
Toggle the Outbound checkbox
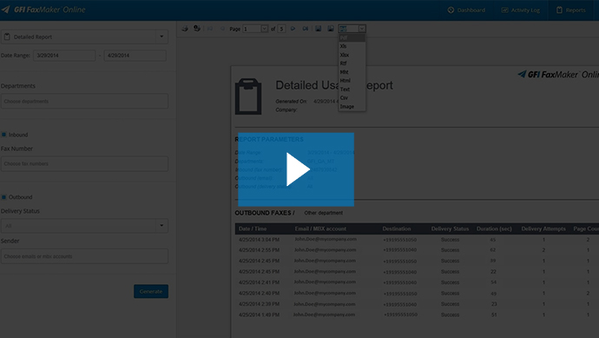tap(3, 197)
